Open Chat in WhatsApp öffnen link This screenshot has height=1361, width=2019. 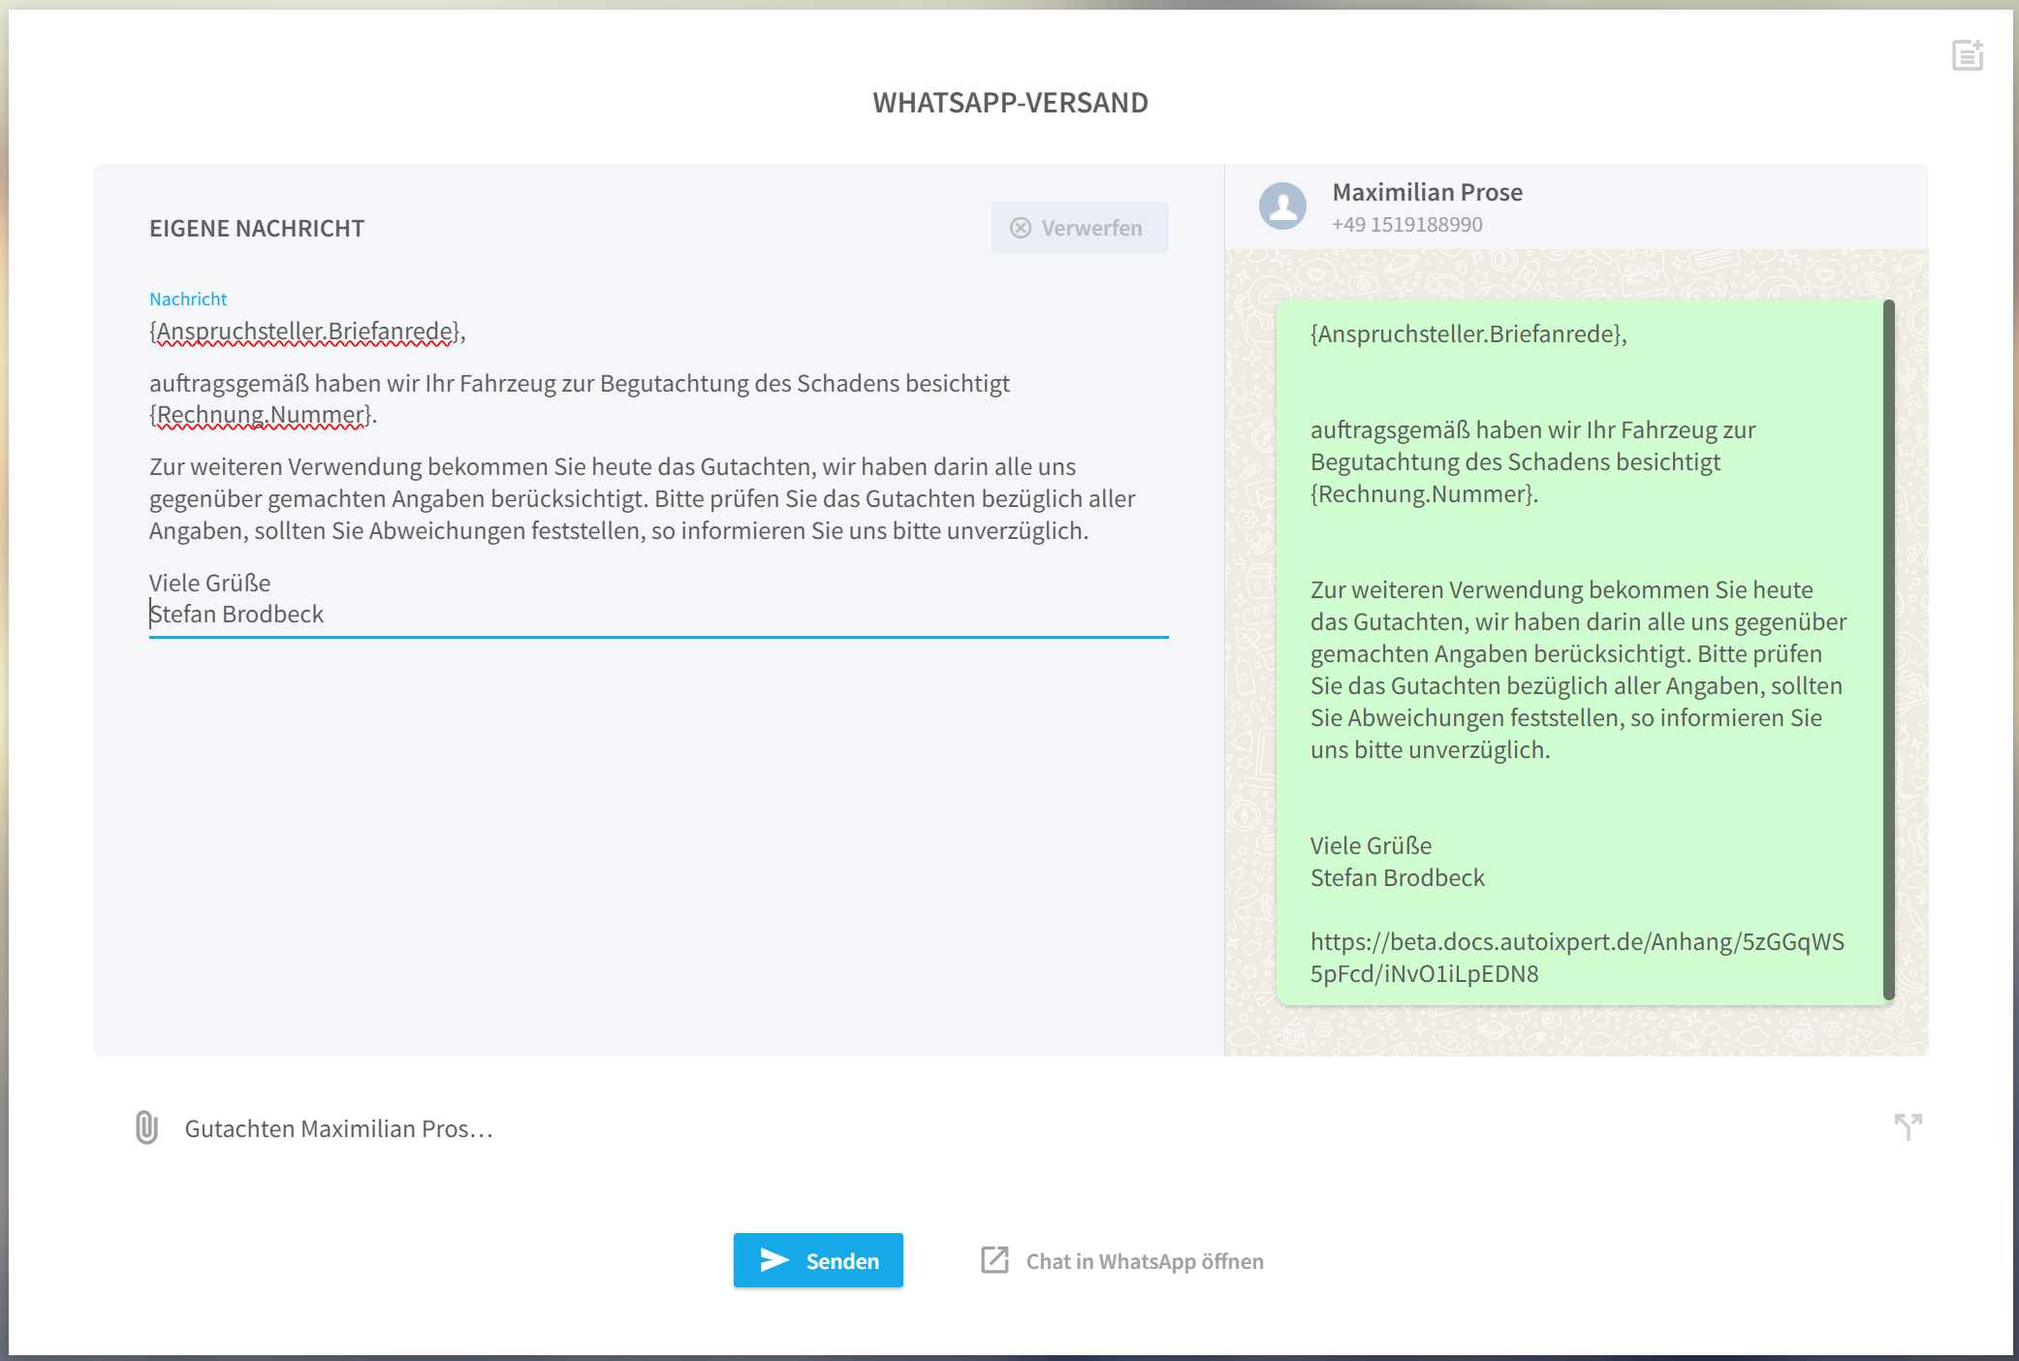click(1122, 1260)
